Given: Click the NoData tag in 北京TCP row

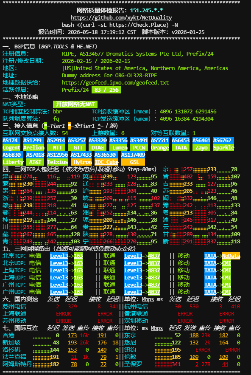Looking at the screenshot, I should tap(231, 256).
